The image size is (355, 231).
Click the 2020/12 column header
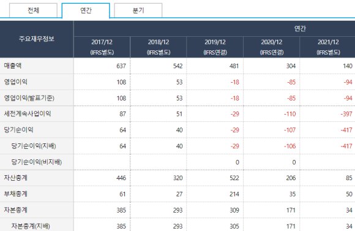click(272, 47)
